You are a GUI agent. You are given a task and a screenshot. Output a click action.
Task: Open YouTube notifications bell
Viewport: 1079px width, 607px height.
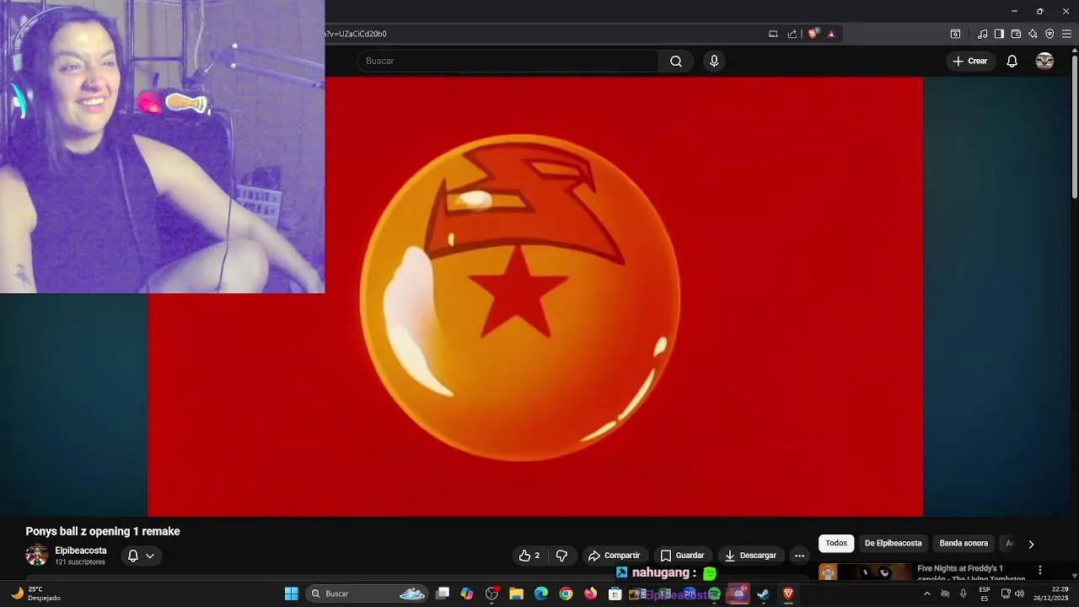[1012, 61]
